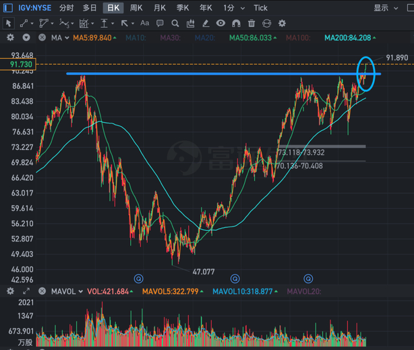Click the magnet snap tool icon

pos(236,23)
